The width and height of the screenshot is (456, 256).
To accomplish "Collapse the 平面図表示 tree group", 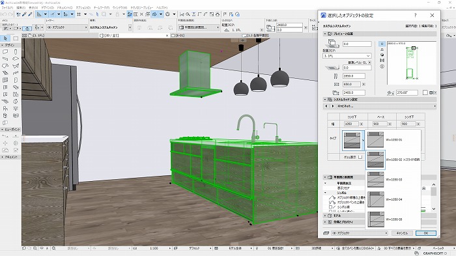I will 326,183.
